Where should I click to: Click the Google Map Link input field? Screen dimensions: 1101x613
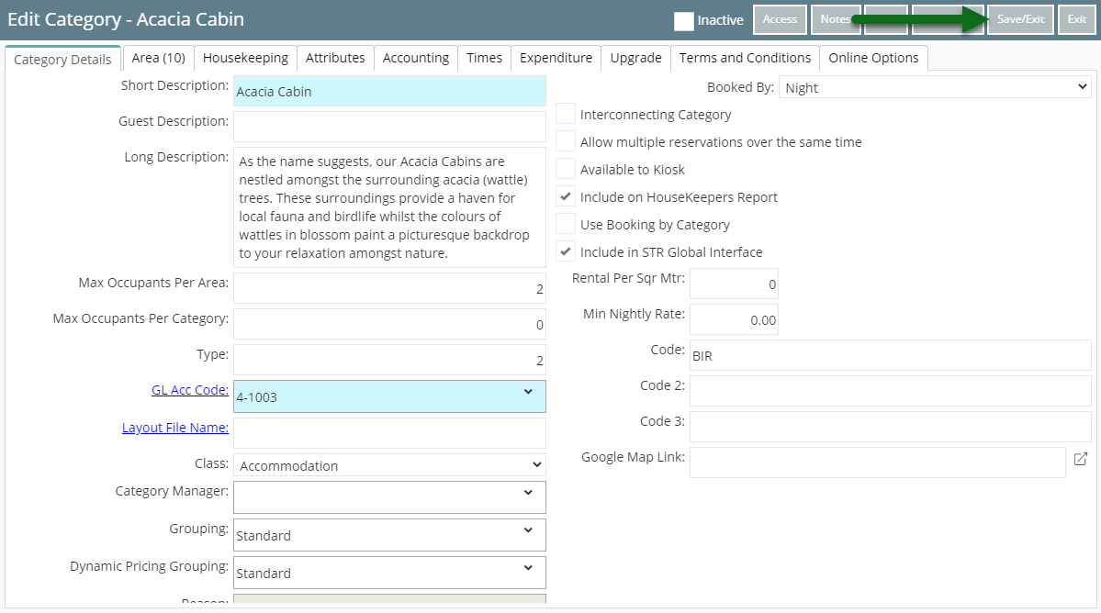tap(878, 463)
